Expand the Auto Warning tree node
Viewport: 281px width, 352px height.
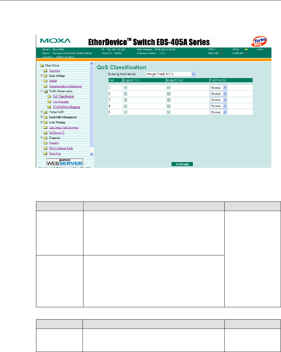click(42, 122)
